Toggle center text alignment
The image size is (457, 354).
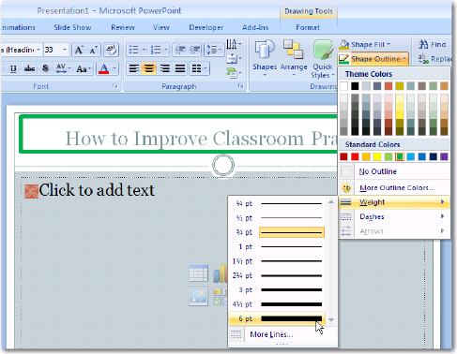click(149, 68)
